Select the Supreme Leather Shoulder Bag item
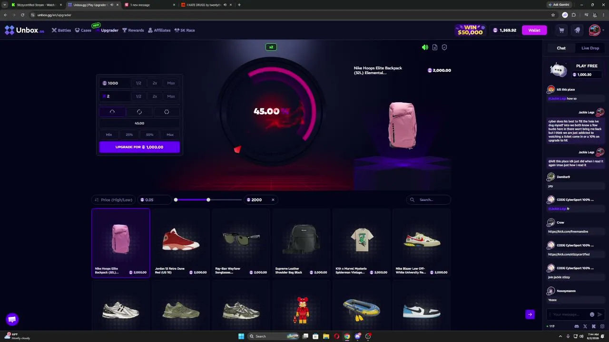 pos(301,243)
